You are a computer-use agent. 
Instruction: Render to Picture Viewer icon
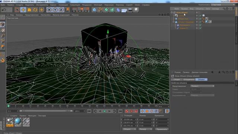click(x=80, y=10)
